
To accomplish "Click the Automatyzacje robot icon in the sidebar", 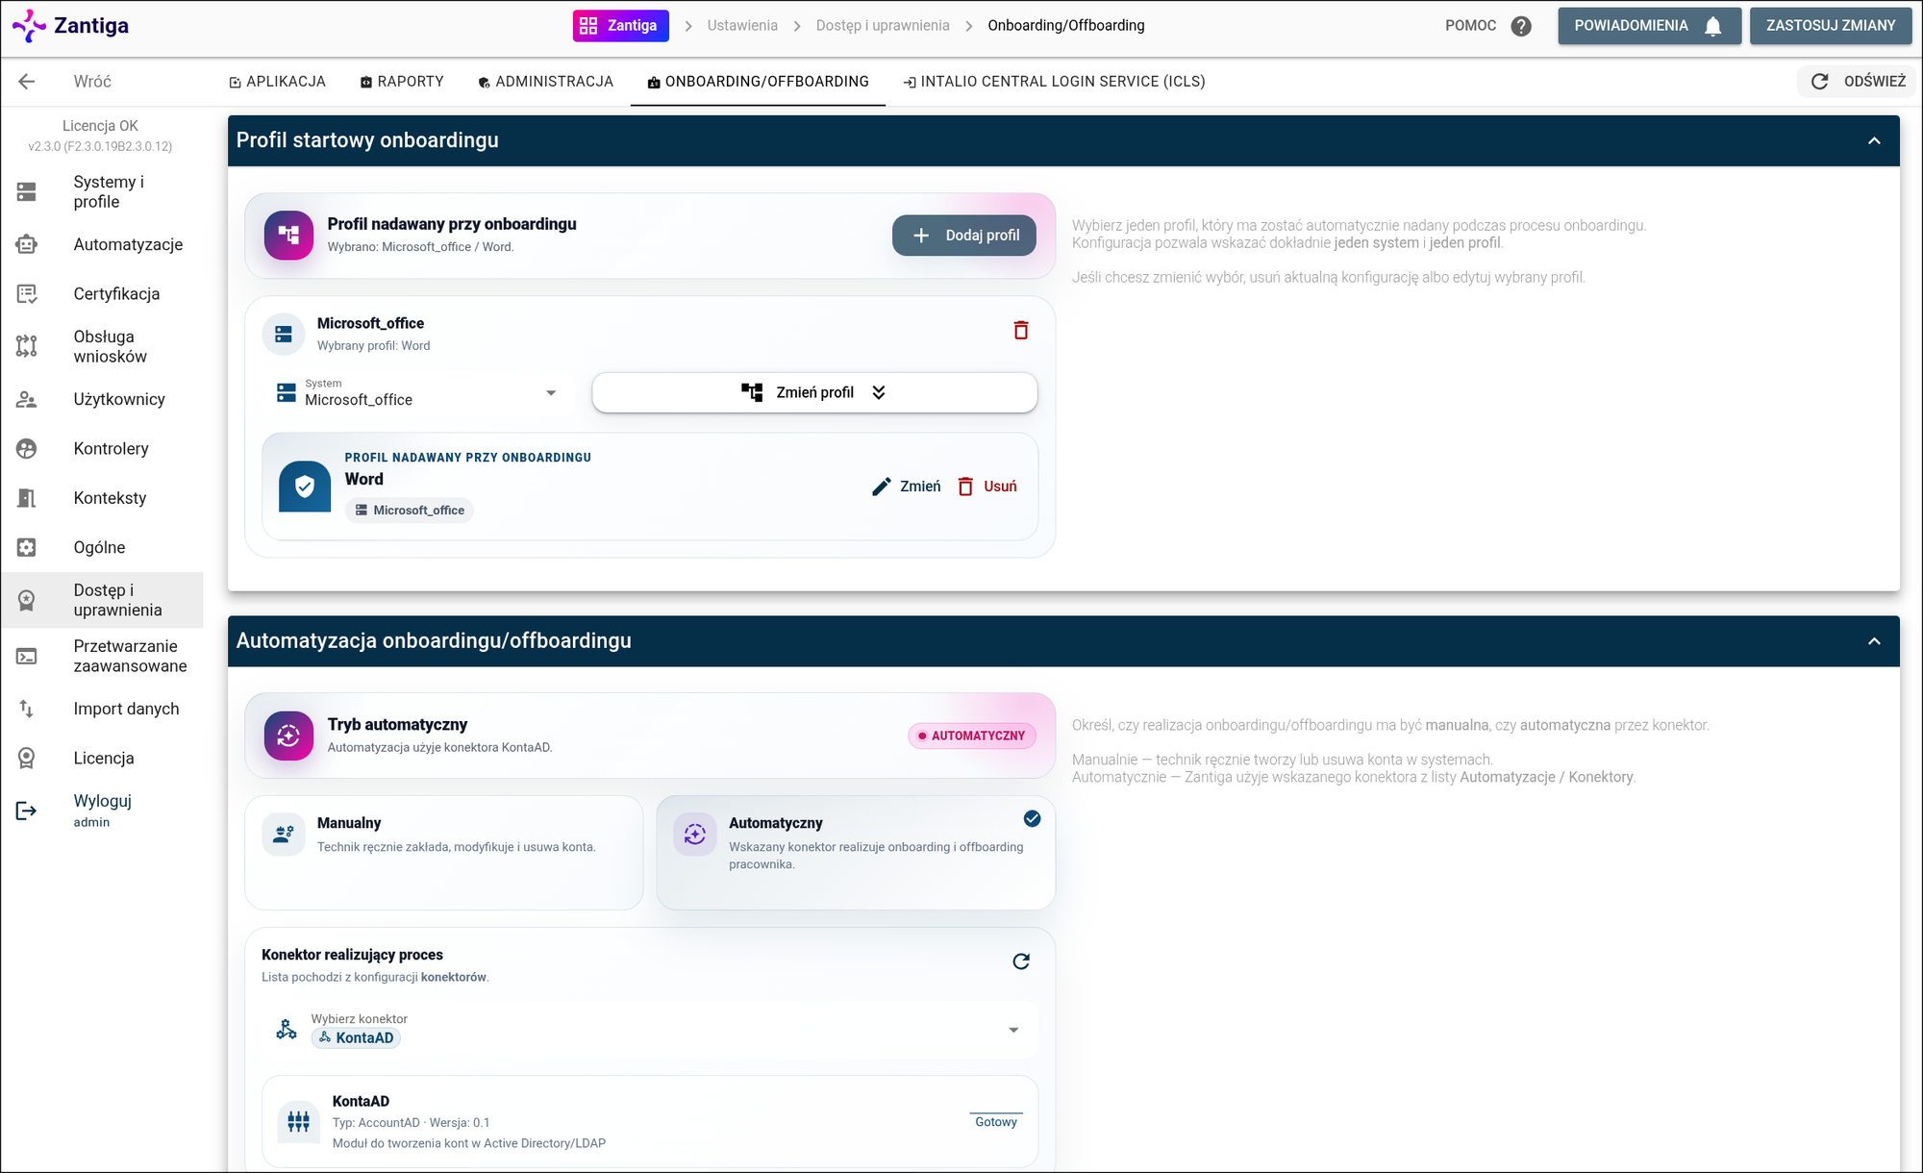I will click(27, 244).
